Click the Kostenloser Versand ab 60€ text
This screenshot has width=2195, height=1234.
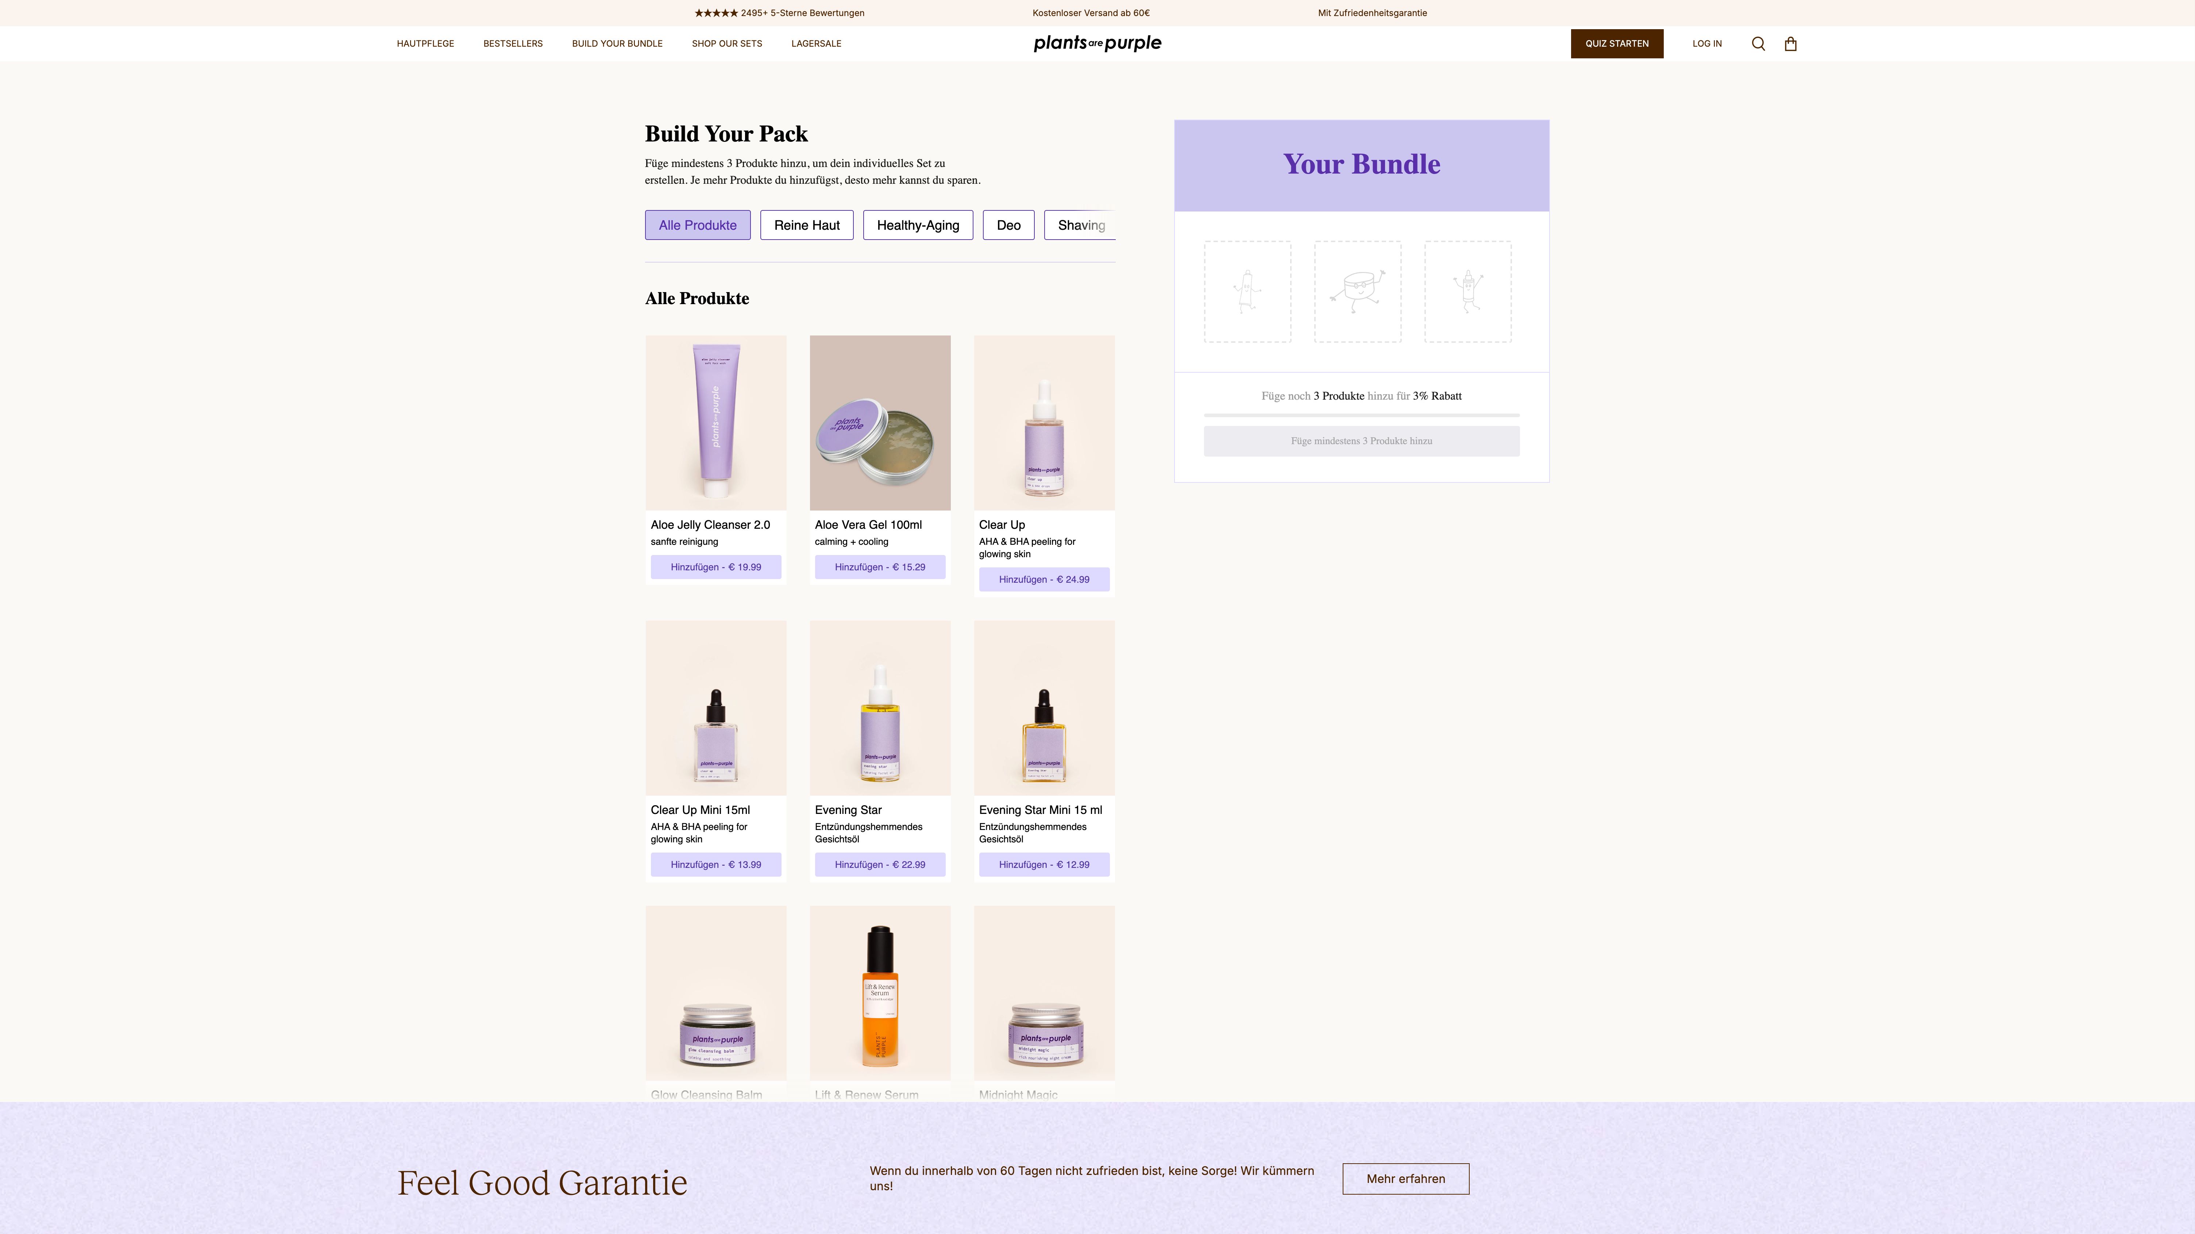[x=1091, y=13]
